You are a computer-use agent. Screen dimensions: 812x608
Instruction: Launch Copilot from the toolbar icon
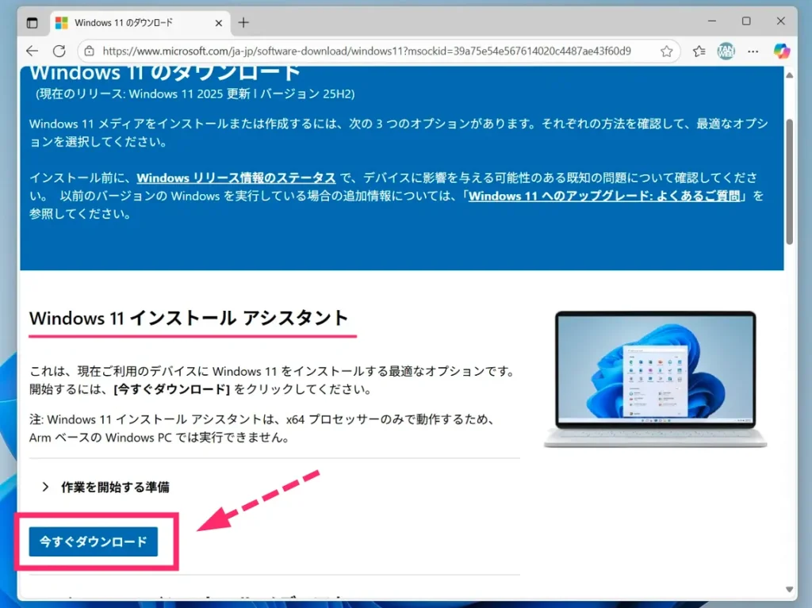click(x=781, y=50)
